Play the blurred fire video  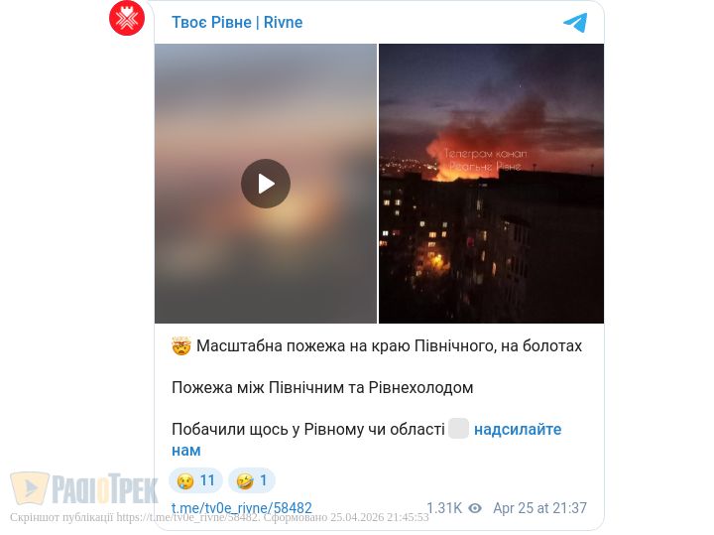(266, 184)
